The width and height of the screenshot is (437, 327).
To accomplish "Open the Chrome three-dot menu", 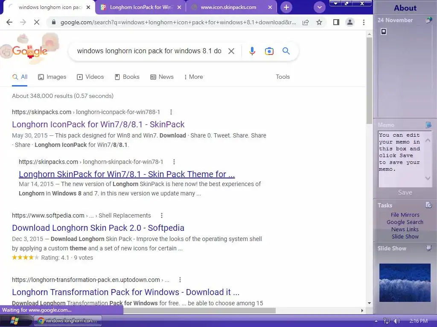I will pos(364,22).
